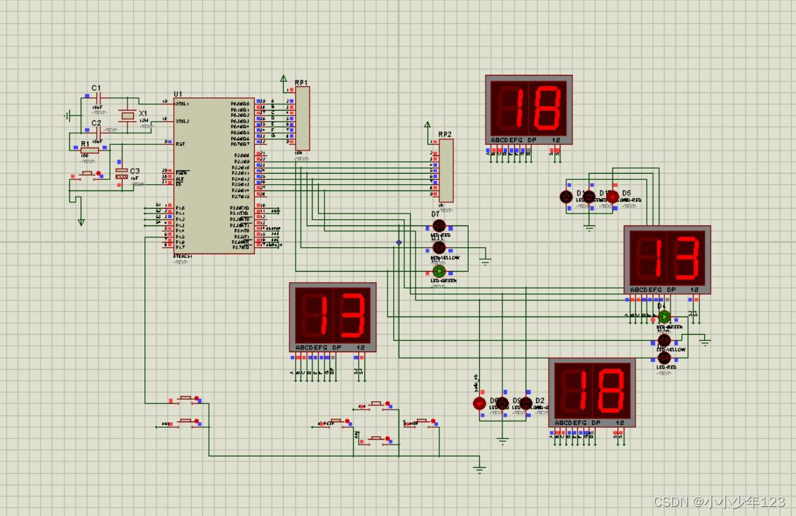Select the dark LED labeled D2
Viewport: 796px width, 516px height.
(526, 403)
